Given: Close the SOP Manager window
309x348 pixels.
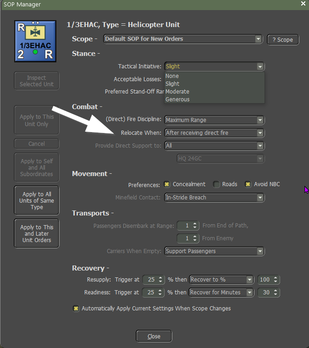Looking at the screenshot, I should tap(303, 4).
